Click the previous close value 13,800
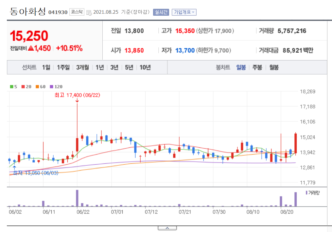This screenshot has height=232, width=332. [x=134, y=31]
